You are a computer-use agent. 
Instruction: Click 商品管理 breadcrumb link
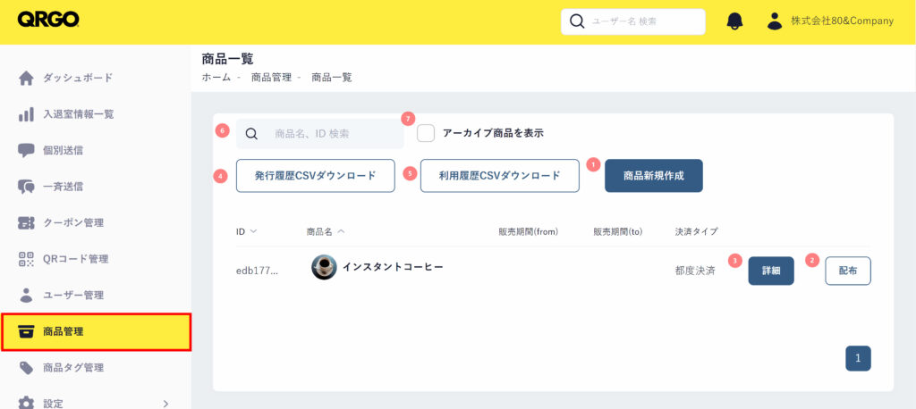click(271, 77)
